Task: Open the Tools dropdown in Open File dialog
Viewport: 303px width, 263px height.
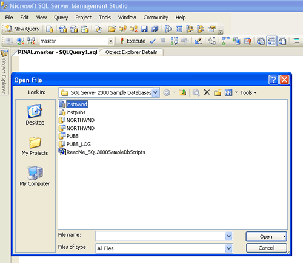Action: pos(248,92)
